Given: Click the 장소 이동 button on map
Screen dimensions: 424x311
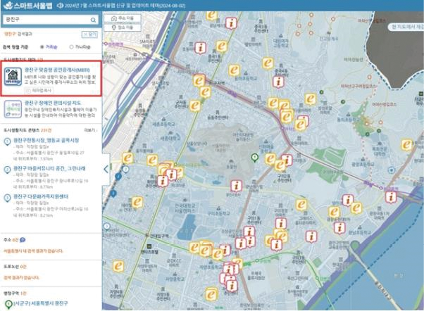Looking at the screenshot, I should coord(123,27).
